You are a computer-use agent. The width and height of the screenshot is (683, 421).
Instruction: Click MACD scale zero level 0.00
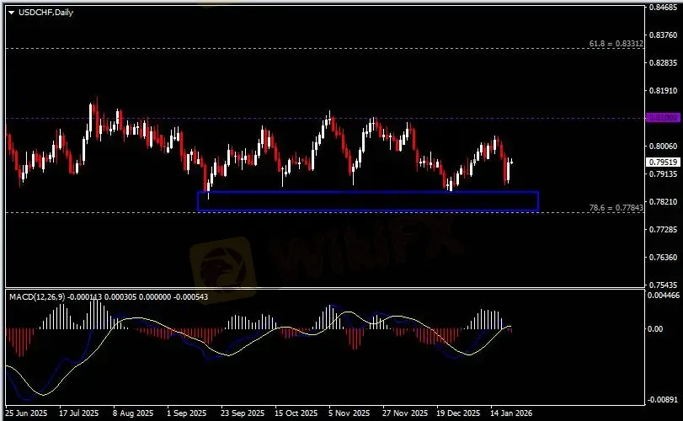click(x=655, y=328)
